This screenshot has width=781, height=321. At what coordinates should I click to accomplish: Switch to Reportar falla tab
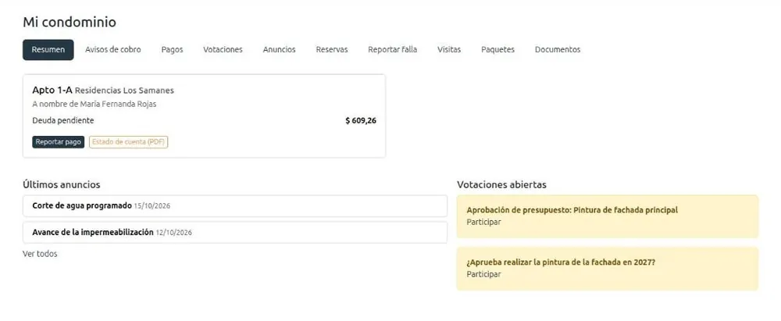393,50
